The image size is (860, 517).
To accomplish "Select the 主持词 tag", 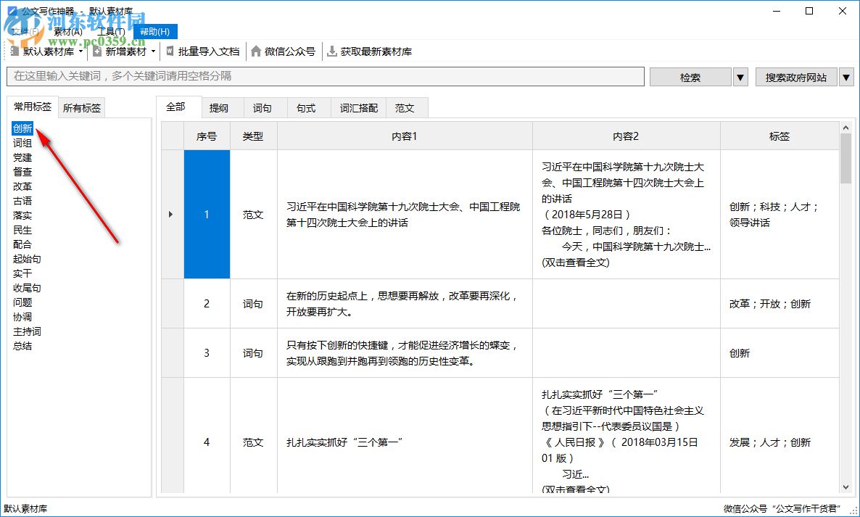I will tap(27, 331).
